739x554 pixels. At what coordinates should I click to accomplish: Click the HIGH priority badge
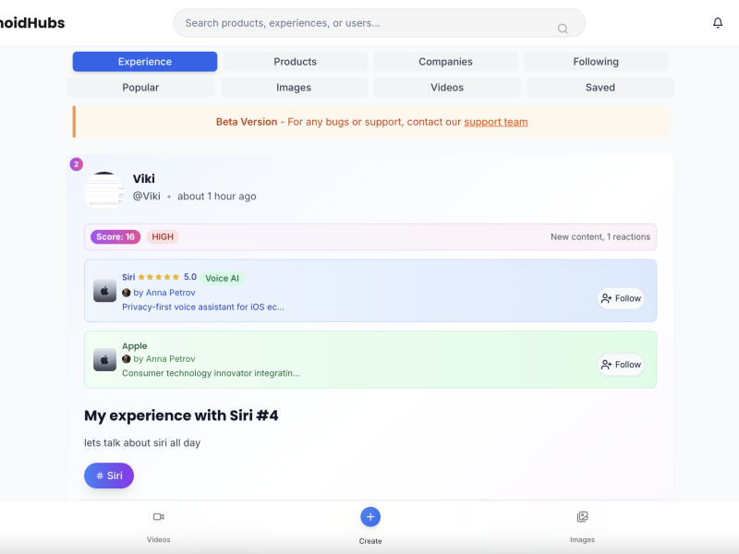coord(163,237)
